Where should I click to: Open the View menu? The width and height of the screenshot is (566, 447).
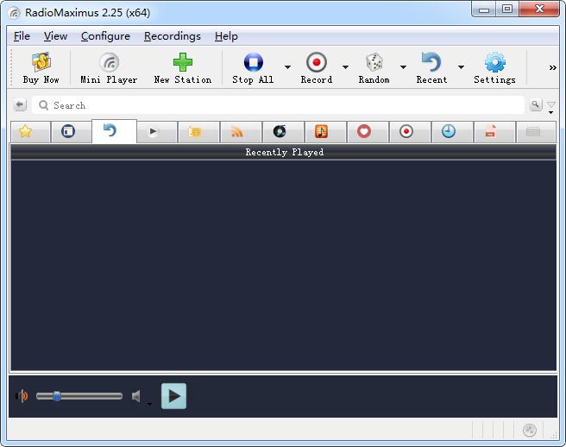55,36
